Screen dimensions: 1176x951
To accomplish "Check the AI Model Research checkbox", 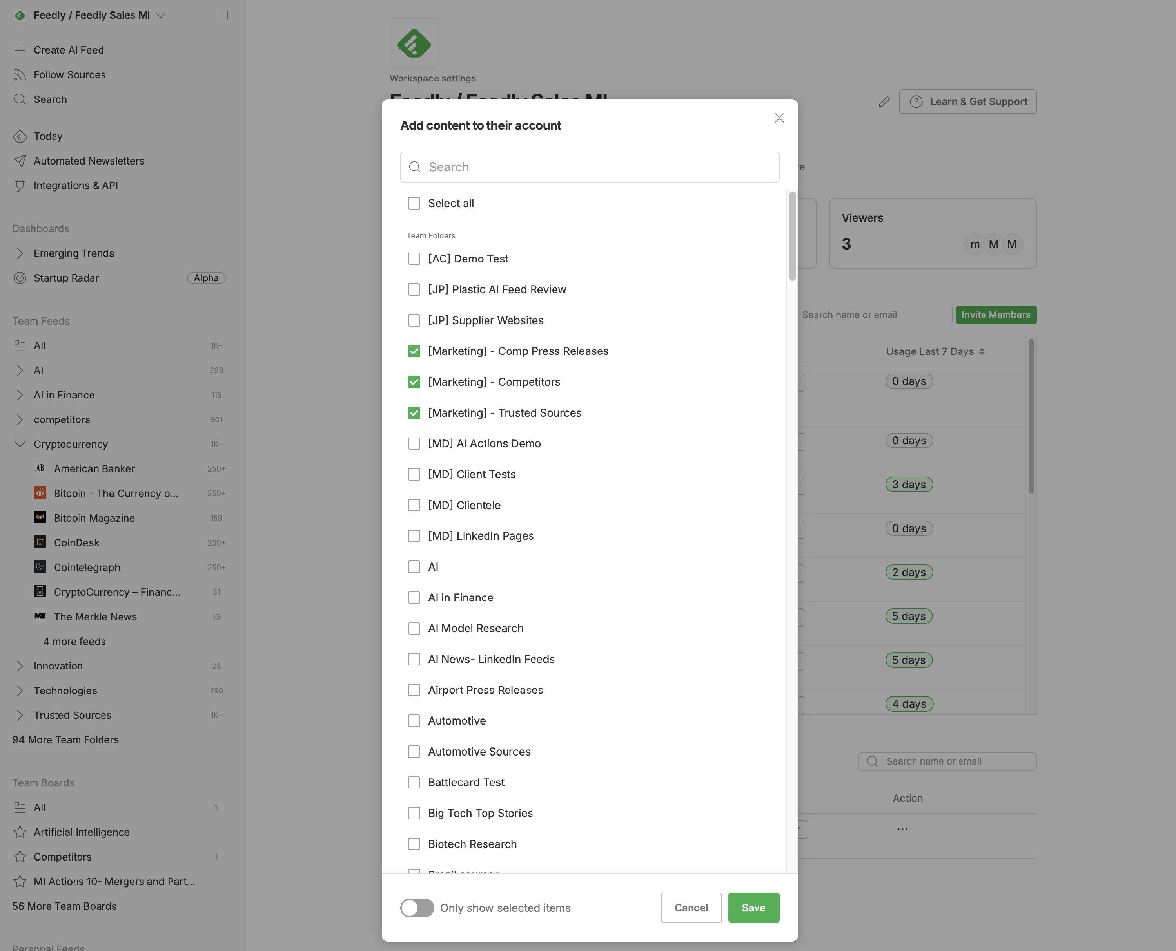I will click(414, 628).
